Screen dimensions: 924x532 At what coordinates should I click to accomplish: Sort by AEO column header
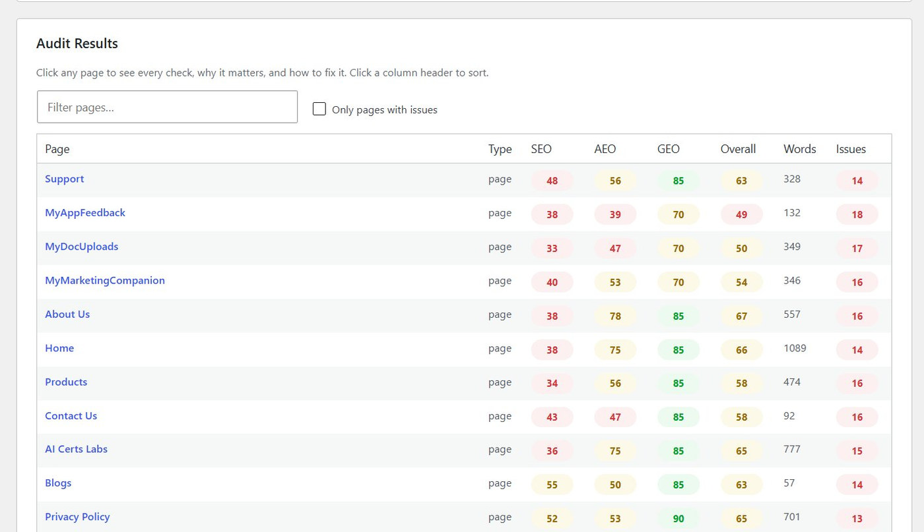[605, 149]
